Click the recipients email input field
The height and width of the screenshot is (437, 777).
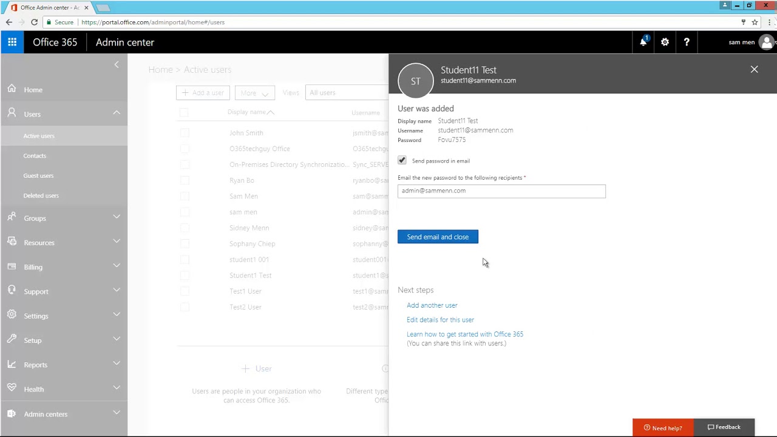point(501,191)
